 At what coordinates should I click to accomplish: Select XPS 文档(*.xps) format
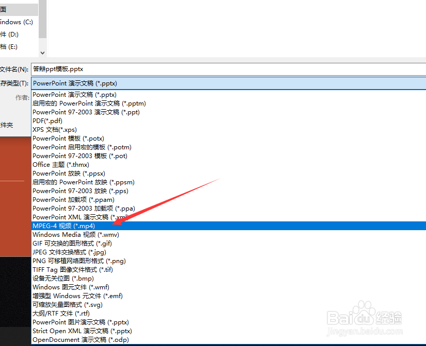pyautogui.click(x=228, y=130)
